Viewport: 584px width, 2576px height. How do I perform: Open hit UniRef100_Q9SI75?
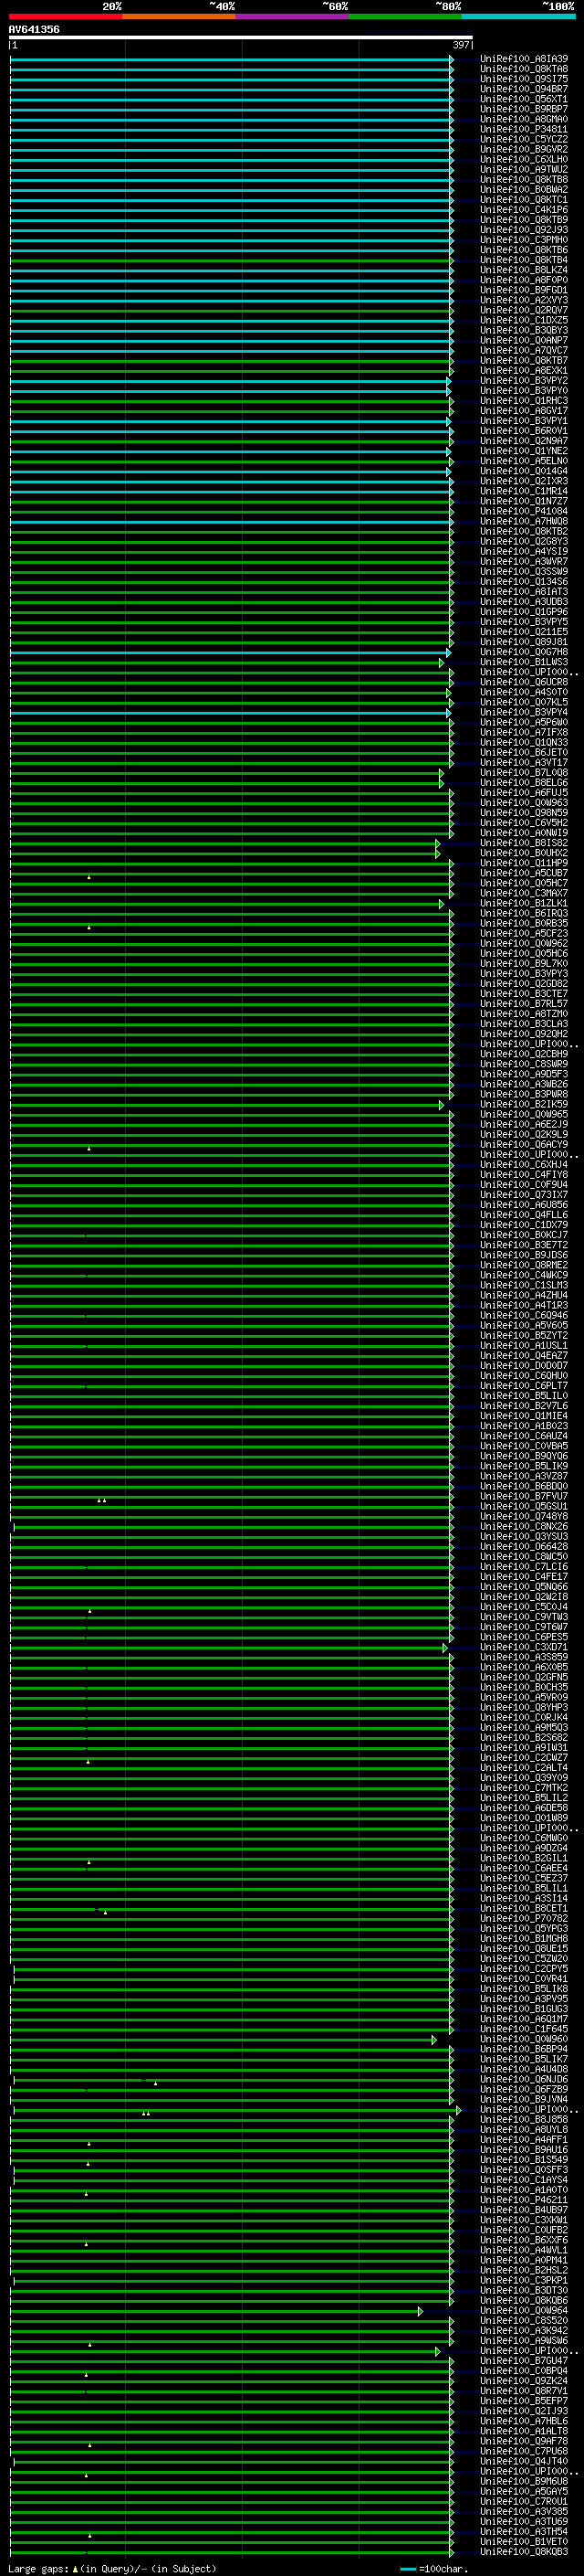524,79
